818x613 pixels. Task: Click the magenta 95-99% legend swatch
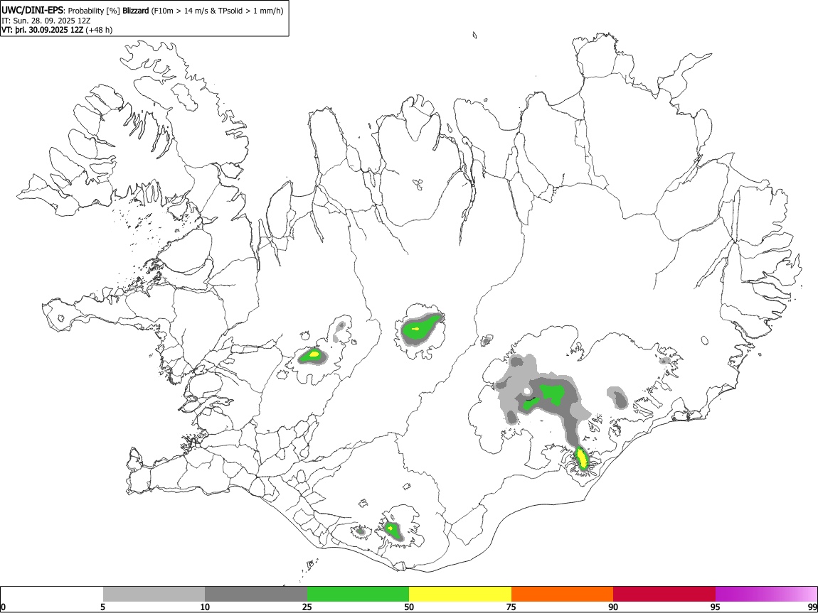click(766, 594)
